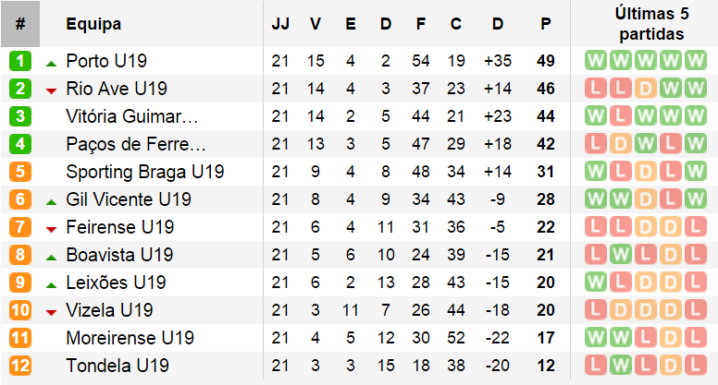
Task: Click Porto U19's green rank 1 badge
Action: click(x=20, y=61)
